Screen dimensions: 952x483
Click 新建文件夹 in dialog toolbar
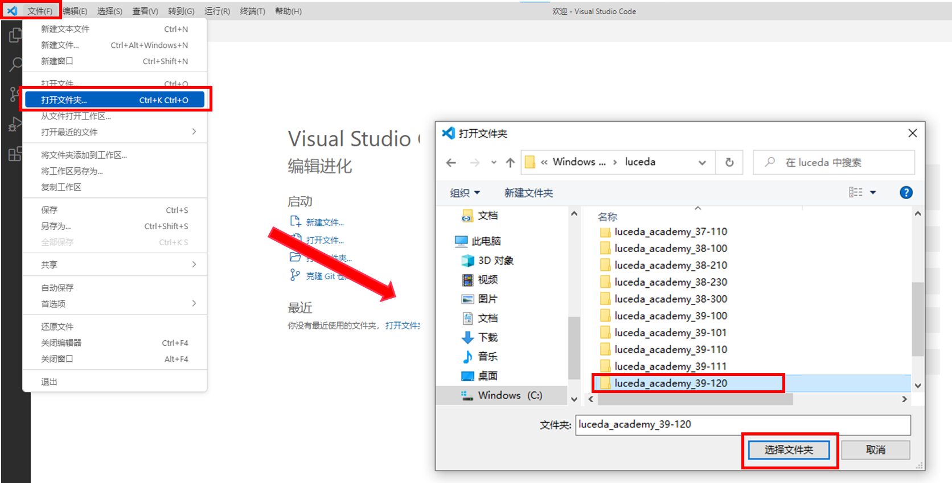pyautogui.click(x=528, y=193)
